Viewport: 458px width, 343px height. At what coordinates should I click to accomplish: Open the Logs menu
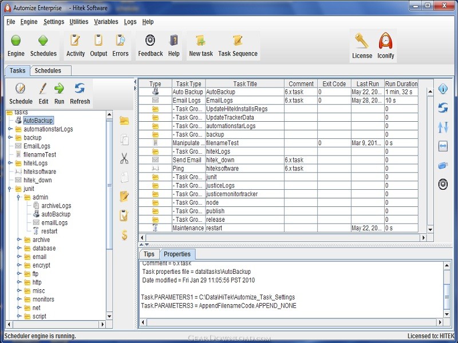[x=131, y=22]
